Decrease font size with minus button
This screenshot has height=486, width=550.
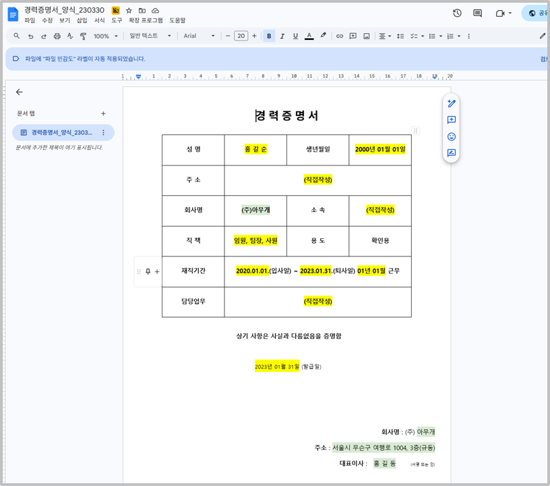click(228, 36)
